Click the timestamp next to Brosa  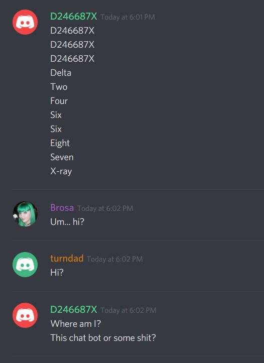105,208
